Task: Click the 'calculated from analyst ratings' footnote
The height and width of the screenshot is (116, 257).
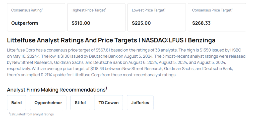Action: pos(31,114)
